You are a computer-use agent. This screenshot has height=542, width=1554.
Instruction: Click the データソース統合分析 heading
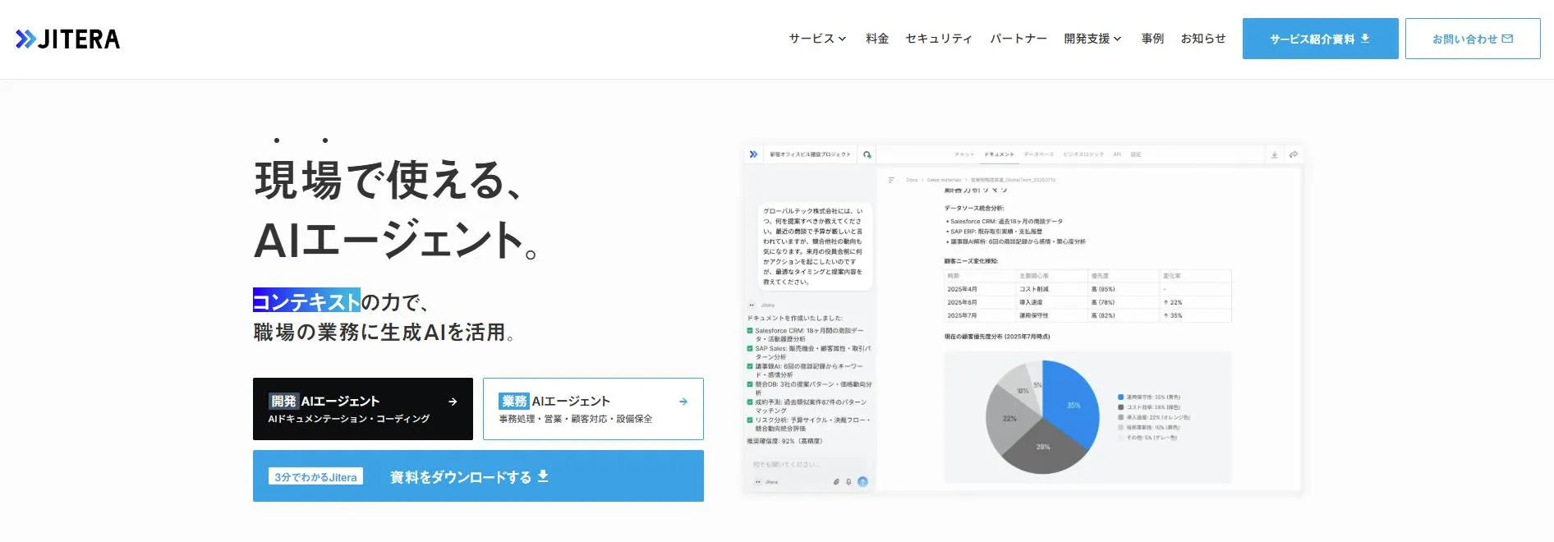pyautogui.click(x=974, y=209)
